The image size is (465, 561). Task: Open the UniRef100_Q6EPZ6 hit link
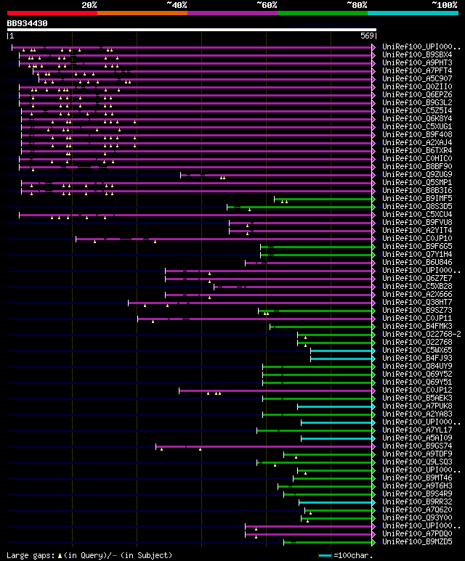[417, 94]
